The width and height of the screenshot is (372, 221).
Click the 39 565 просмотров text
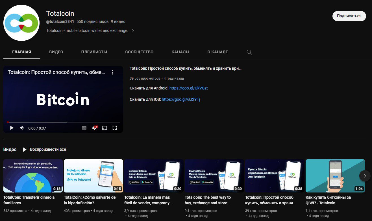[145, 78]
